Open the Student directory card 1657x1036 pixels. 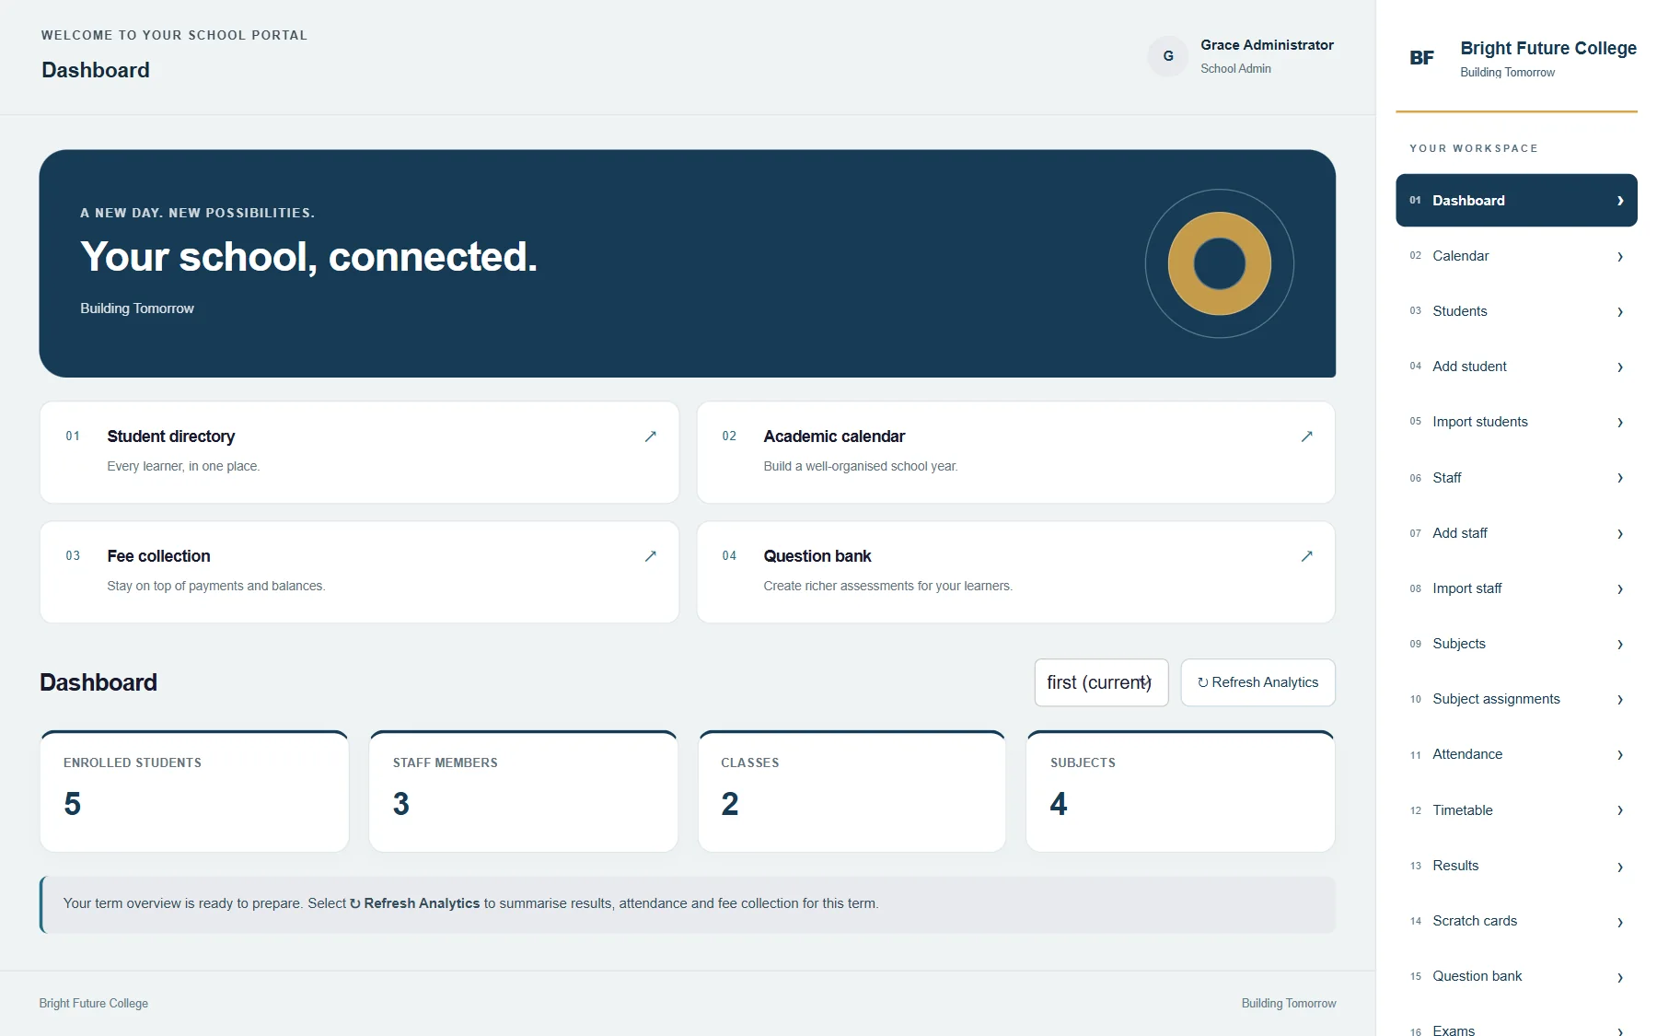pos(359,452)
